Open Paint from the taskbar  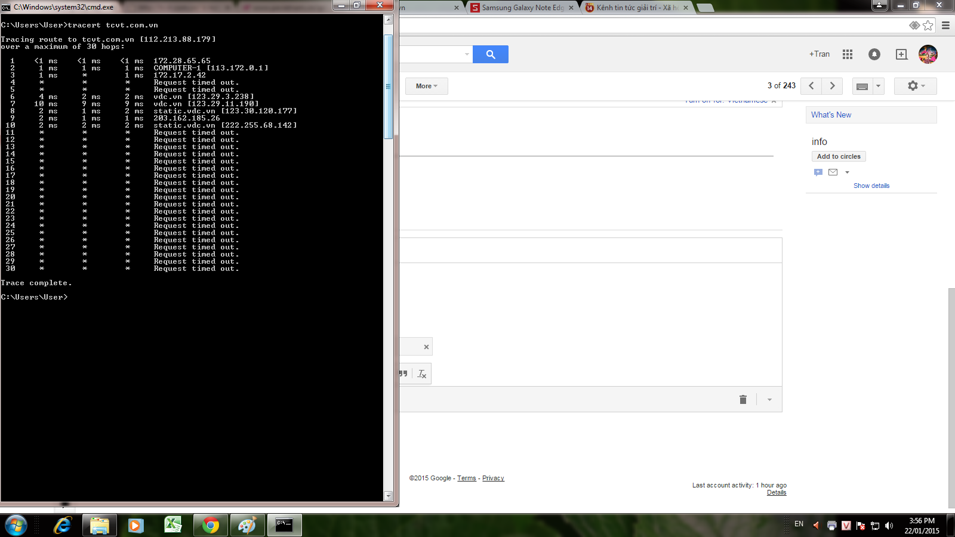tap(247, 525)
